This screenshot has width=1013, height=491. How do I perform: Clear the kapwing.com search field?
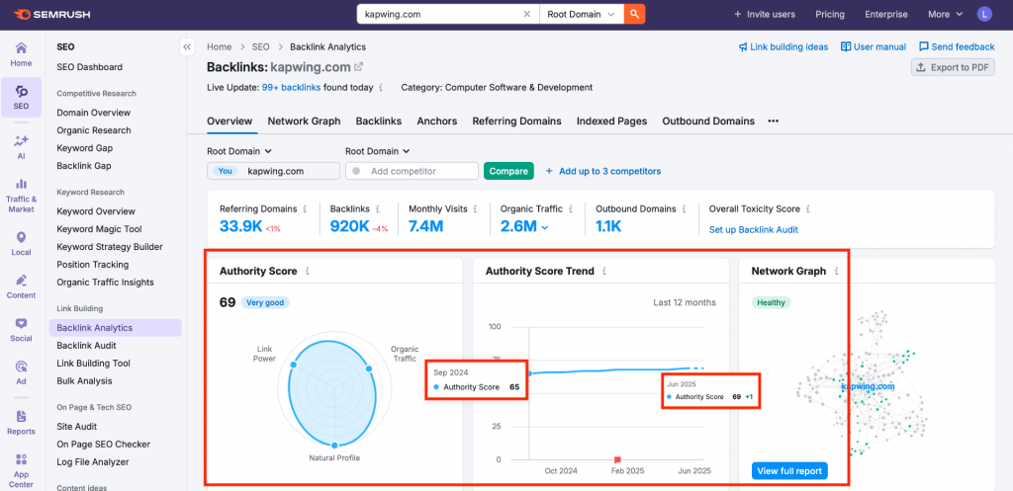526,14
